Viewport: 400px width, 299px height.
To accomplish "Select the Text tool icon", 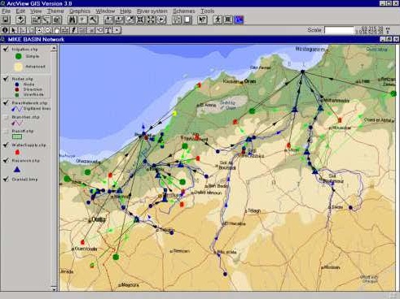I will point(108,30).
